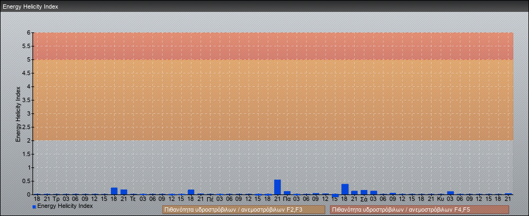Viewport: 529px width, 216px height.
Task: Click the y-axis value 4.5
Action: coord(27,73)
